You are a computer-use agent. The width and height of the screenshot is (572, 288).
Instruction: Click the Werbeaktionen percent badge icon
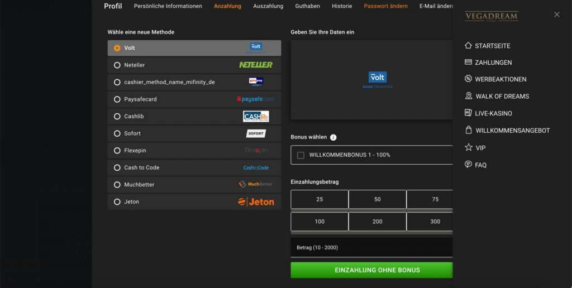click(469, 79)
